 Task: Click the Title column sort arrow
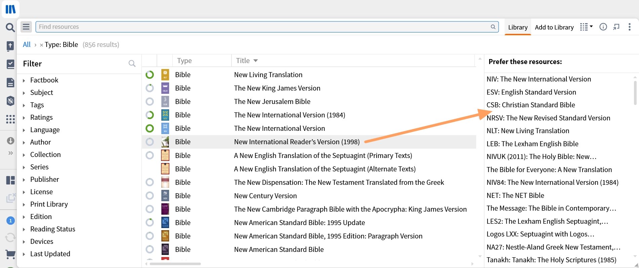pyautogui.click(x=256, y=61)
